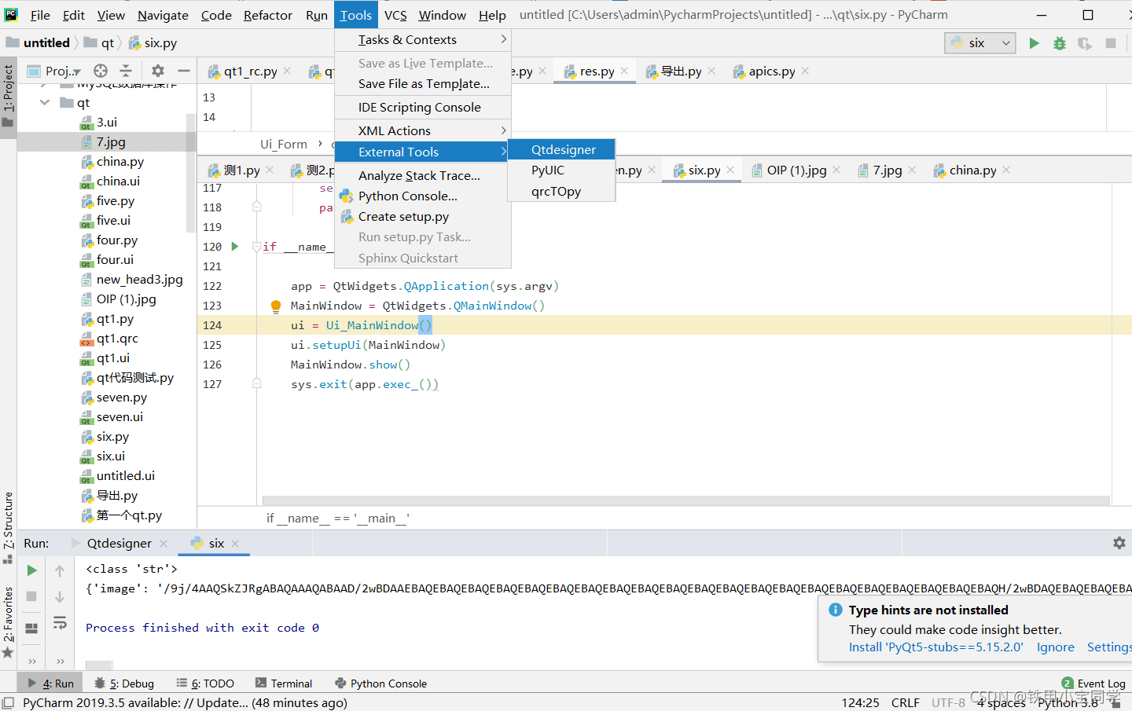Click Install PyQt5-stubs link in notification
The width and height of the screenshot is (1132, 711).
(x=935, y=647)
